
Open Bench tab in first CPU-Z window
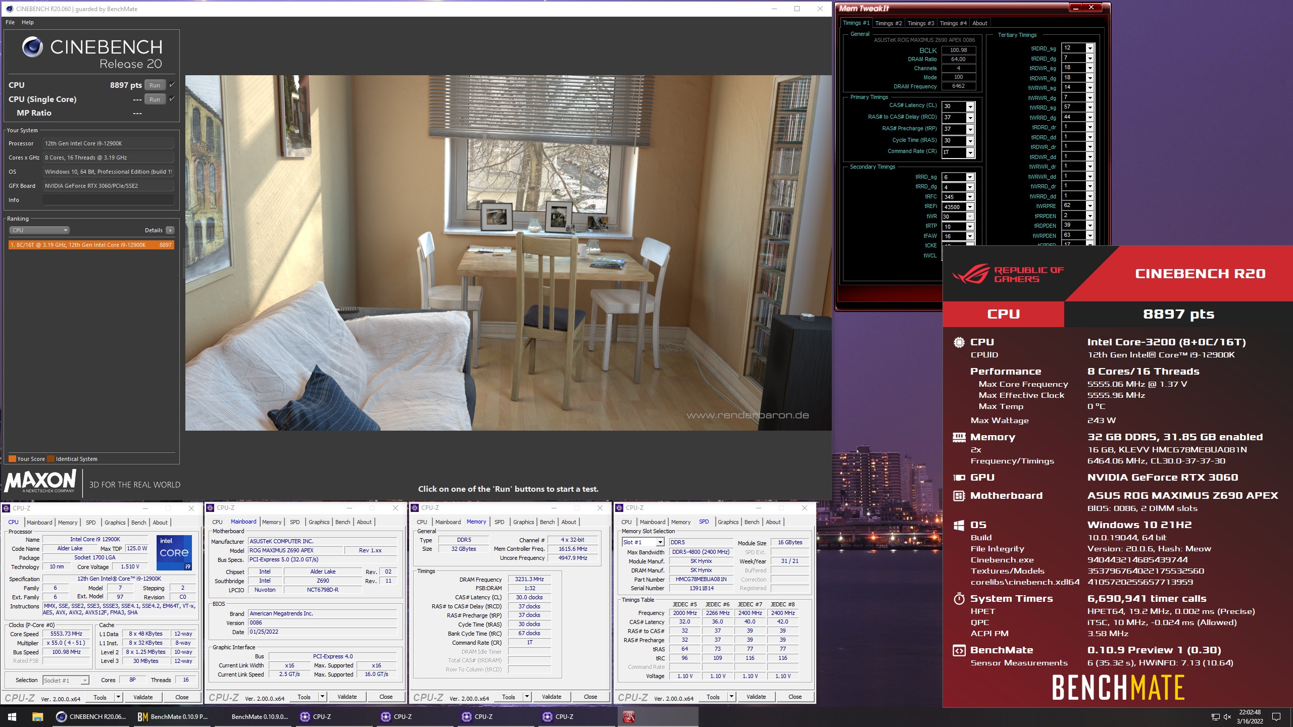[139, 523]
